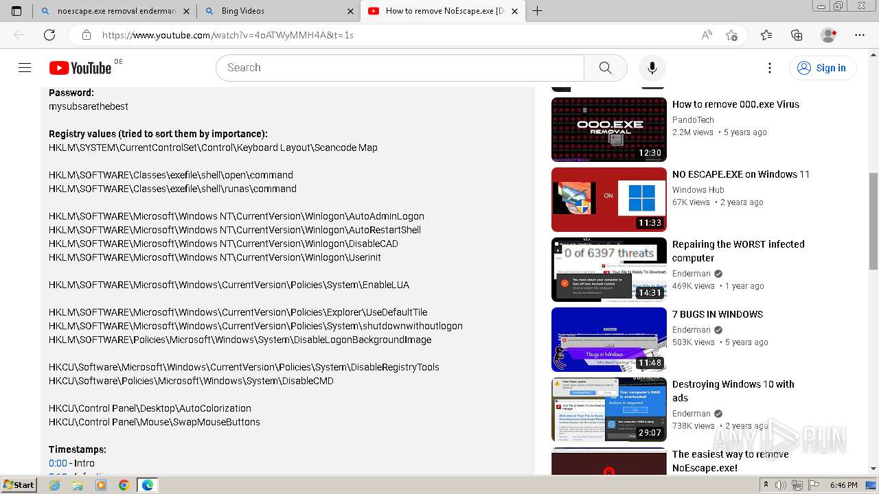Open the Favorites list
879x494 pixels.
(766, 34)
